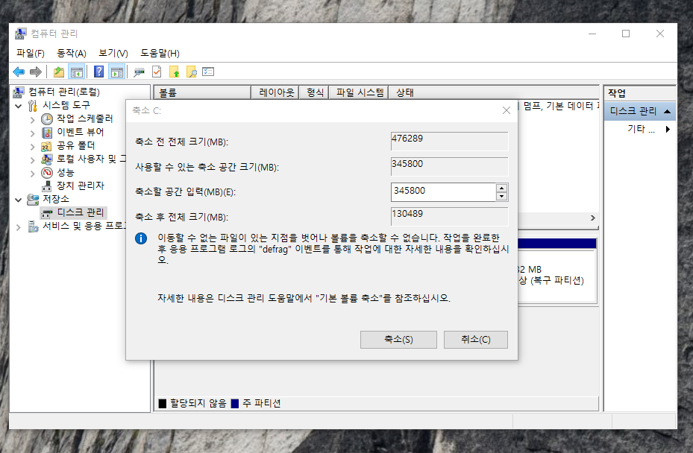Click the 기타 ... action item
Viewport: 693px width, 453px height.
640,129
